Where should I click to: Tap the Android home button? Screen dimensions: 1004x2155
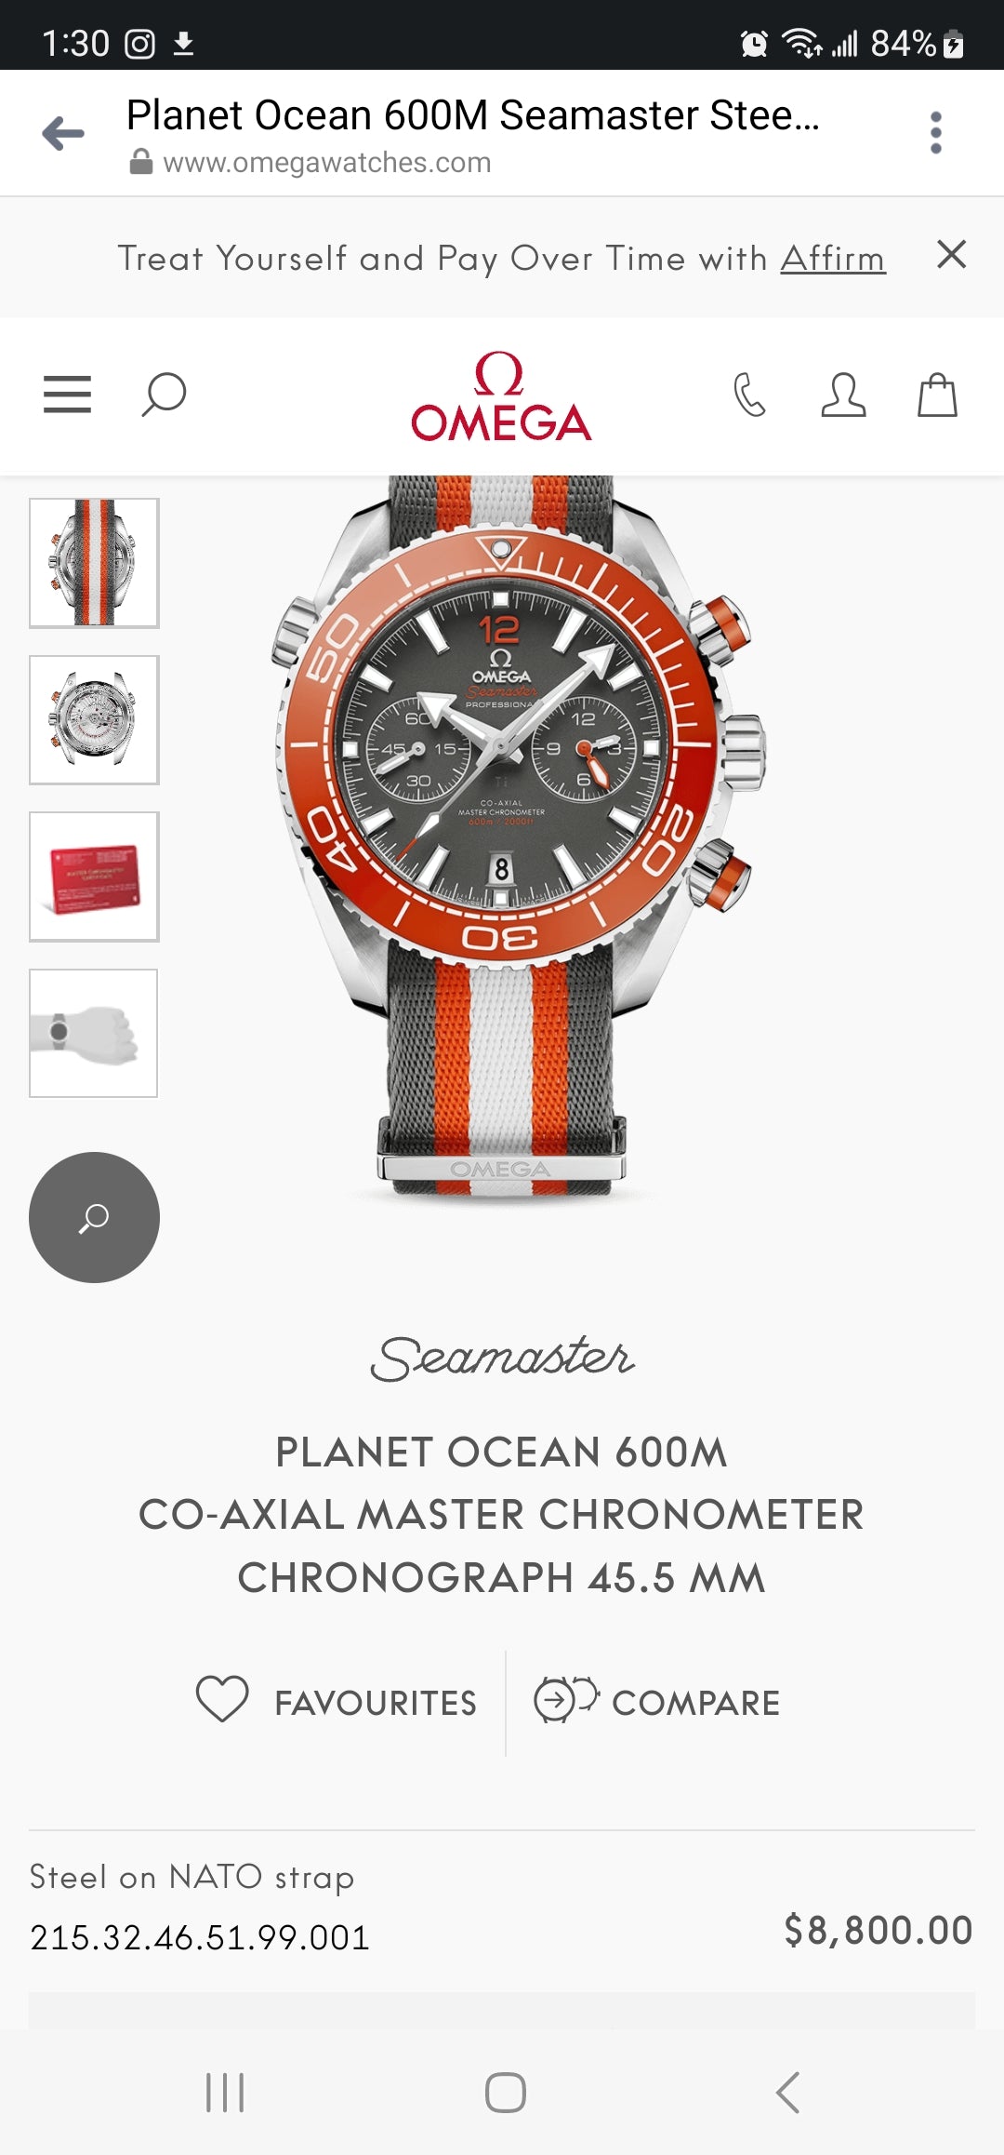coord(505,2093)
